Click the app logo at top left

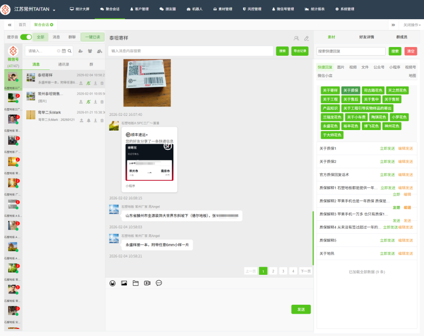pyautogui.click(x=5, y=9)
